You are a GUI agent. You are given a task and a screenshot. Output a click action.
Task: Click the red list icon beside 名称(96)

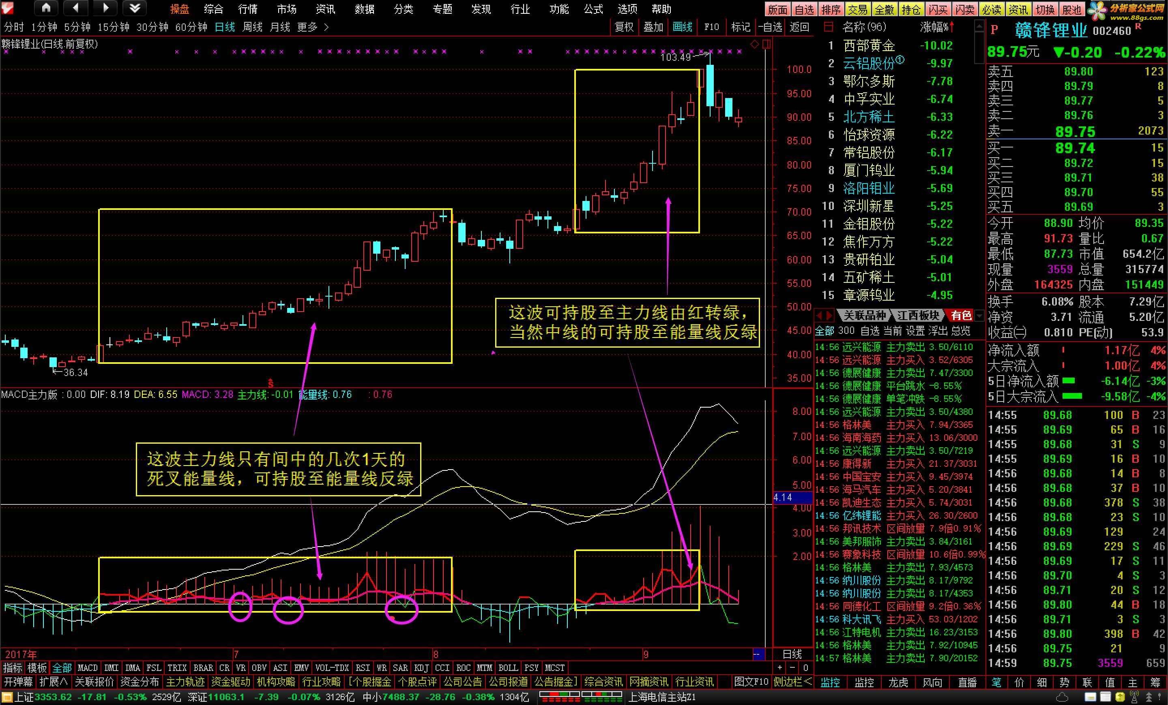828,27
